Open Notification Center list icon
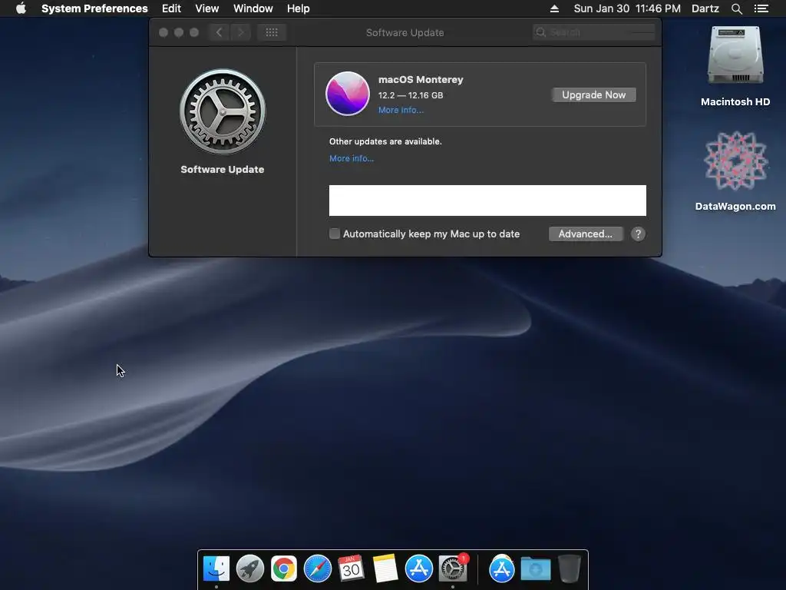 click(x=761, y=8)
